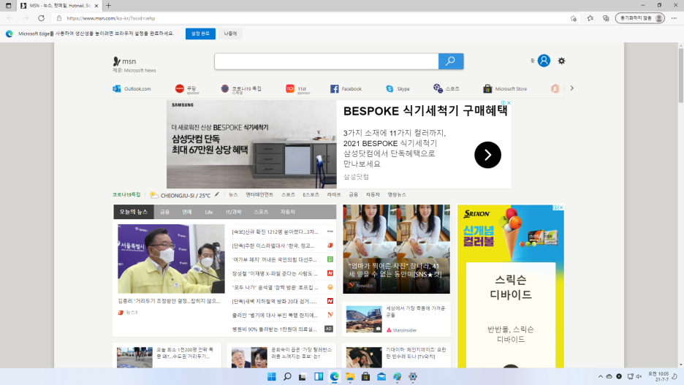Open Mail app from taskbar
The width and height of the screenshot is (684, 385).
pyautogui.click(x=381, y=377)
